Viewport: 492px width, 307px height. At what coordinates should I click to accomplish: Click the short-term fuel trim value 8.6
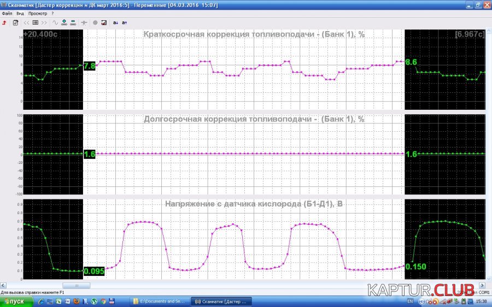(x=411, y=62)
